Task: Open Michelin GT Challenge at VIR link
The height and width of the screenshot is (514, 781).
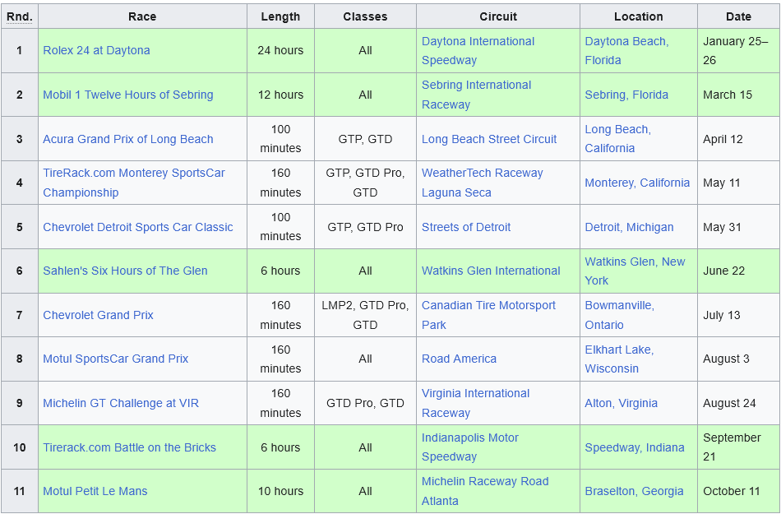Action: (121, 404)
